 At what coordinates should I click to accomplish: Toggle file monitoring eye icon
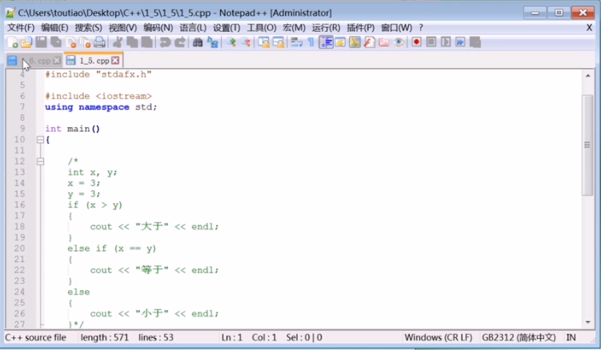click(x=399, y=42)
